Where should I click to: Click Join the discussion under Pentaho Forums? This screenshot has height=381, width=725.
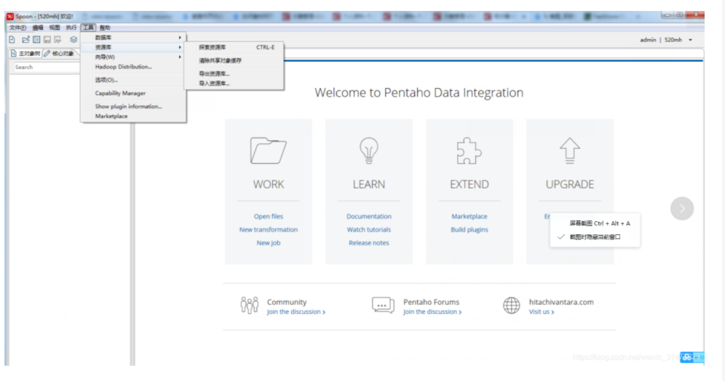(432, 312)
